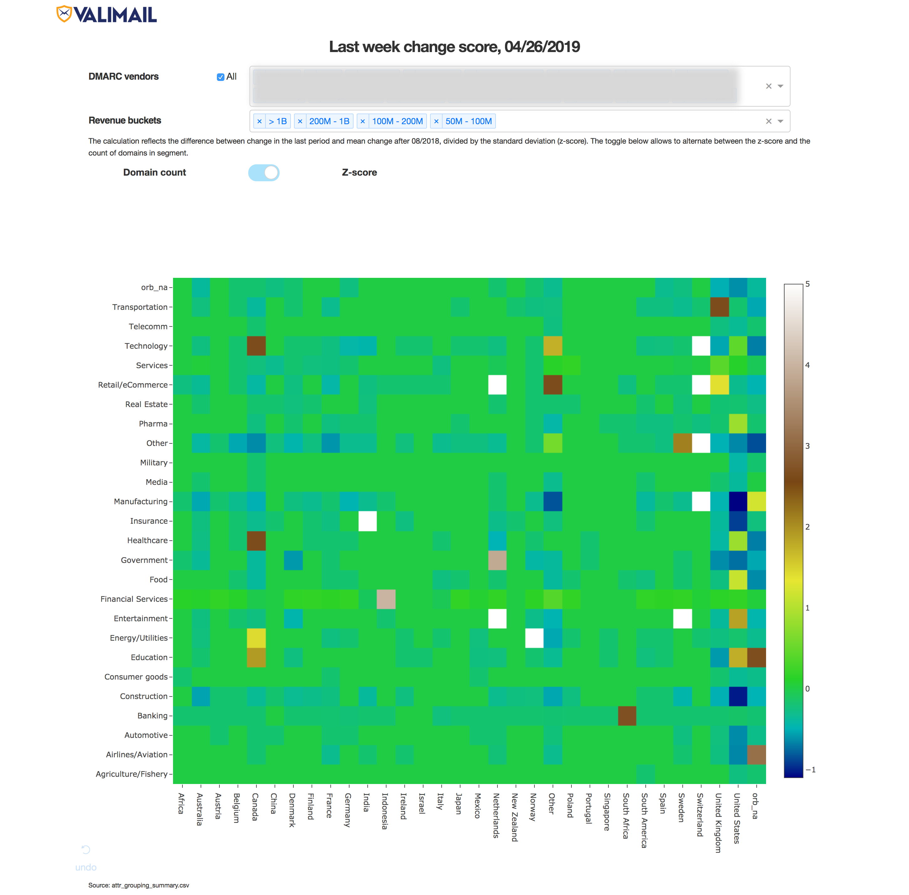Click the dark blue Manufacturing–United States cell
The width and height of the screenshot is (909, 895).
click(738, 501)
